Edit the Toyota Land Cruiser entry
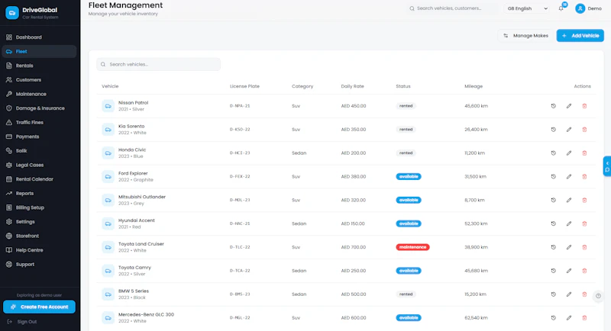611x331 pixels. 569,247
